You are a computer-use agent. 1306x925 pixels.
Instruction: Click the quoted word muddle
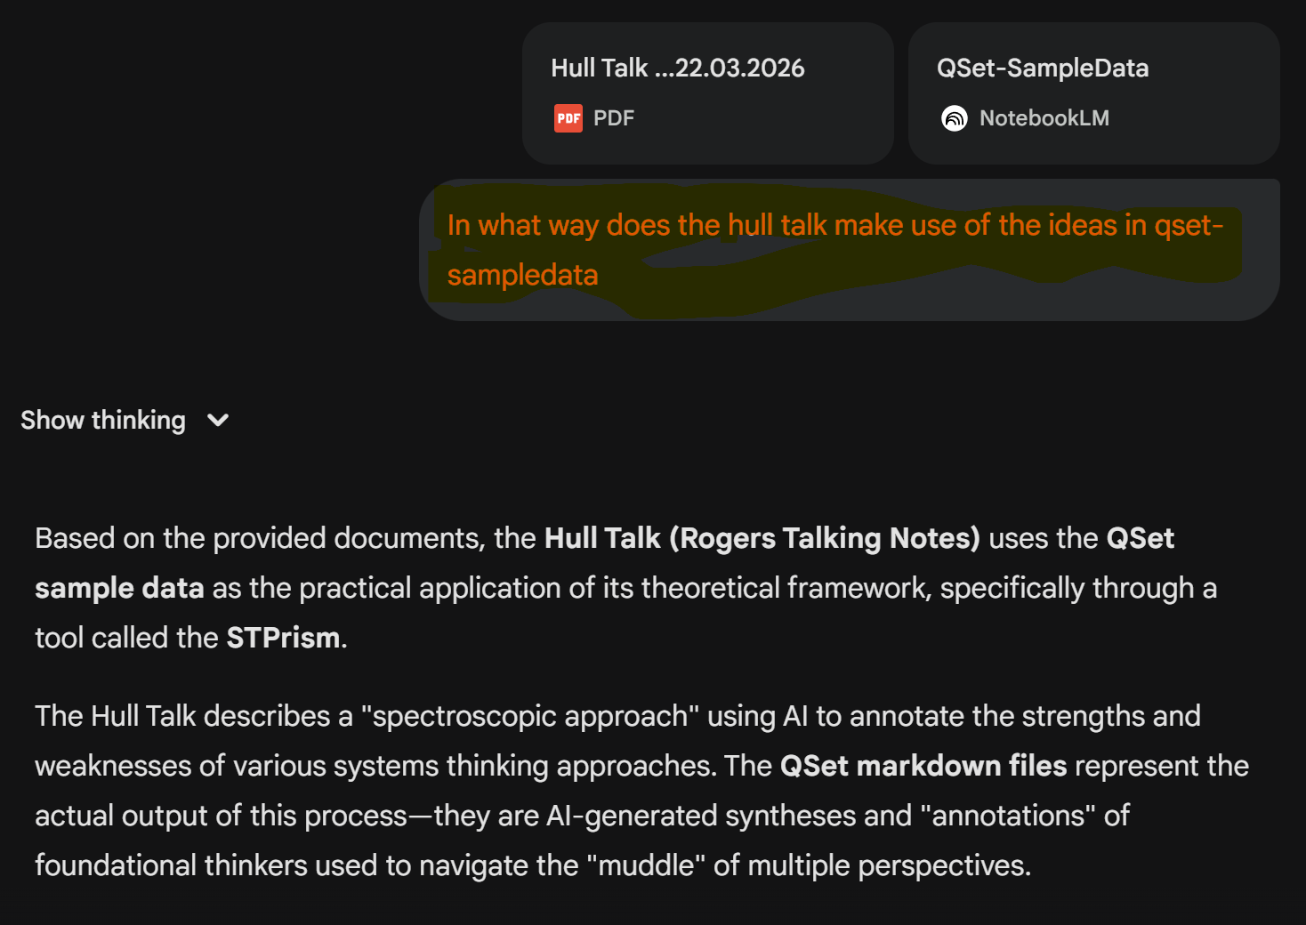[x=645, y=865]
